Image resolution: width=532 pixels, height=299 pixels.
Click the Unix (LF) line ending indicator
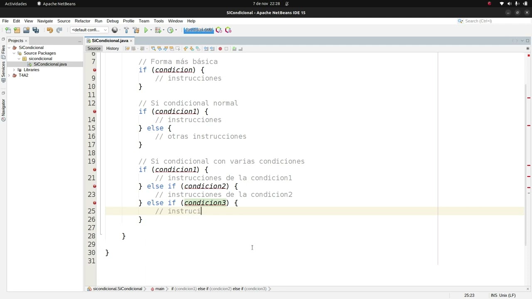507,295
